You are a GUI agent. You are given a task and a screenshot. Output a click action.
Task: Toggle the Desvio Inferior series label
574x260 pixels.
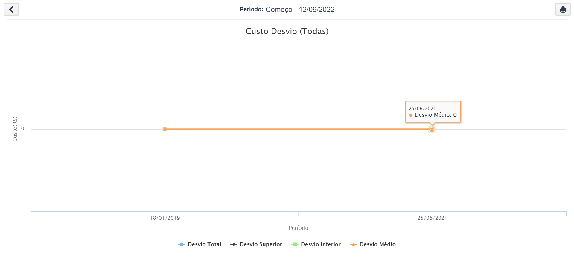(321, 244)
